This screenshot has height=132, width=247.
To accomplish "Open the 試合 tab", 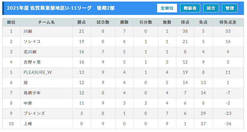I will tap(211, 8).
